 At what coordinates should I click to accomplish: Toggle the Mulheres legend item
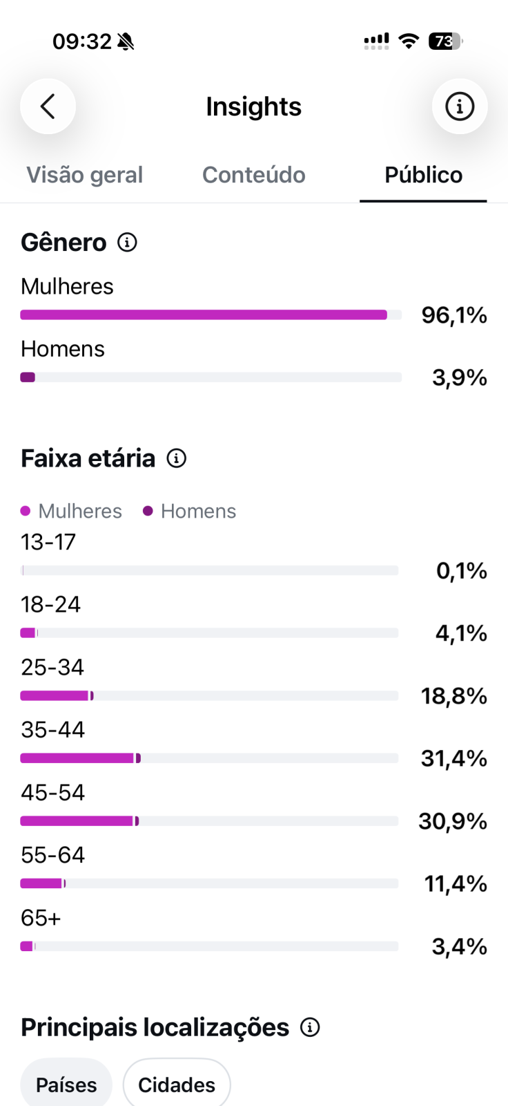(x=71, y=511)
